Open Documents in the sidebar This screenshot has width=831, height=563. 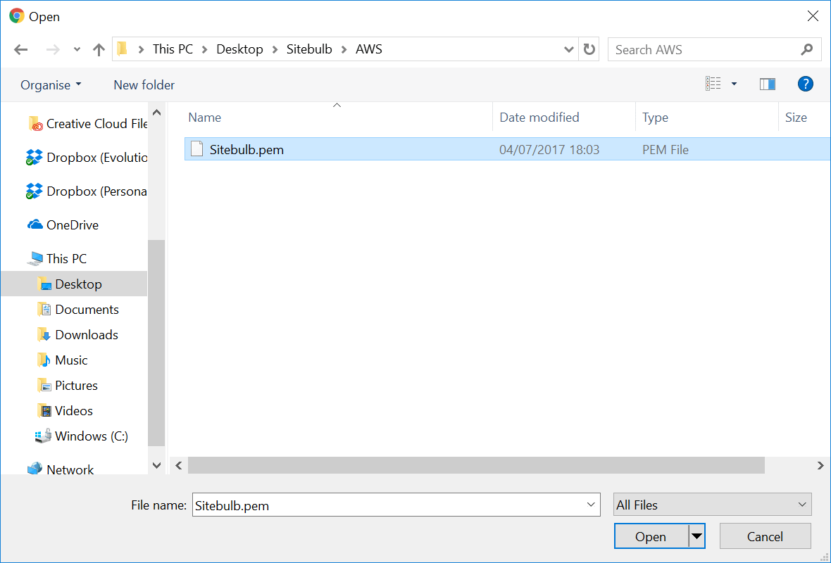78,310
